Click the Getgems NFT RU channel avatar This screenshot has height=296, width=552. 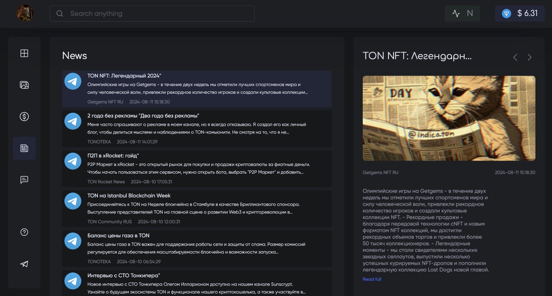pos(72,81)
